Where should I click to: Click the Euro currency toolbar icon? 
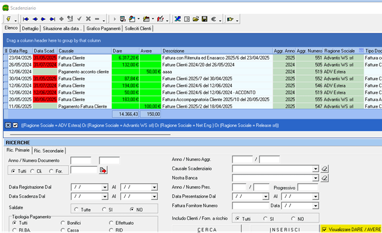(x=213, y=19)
